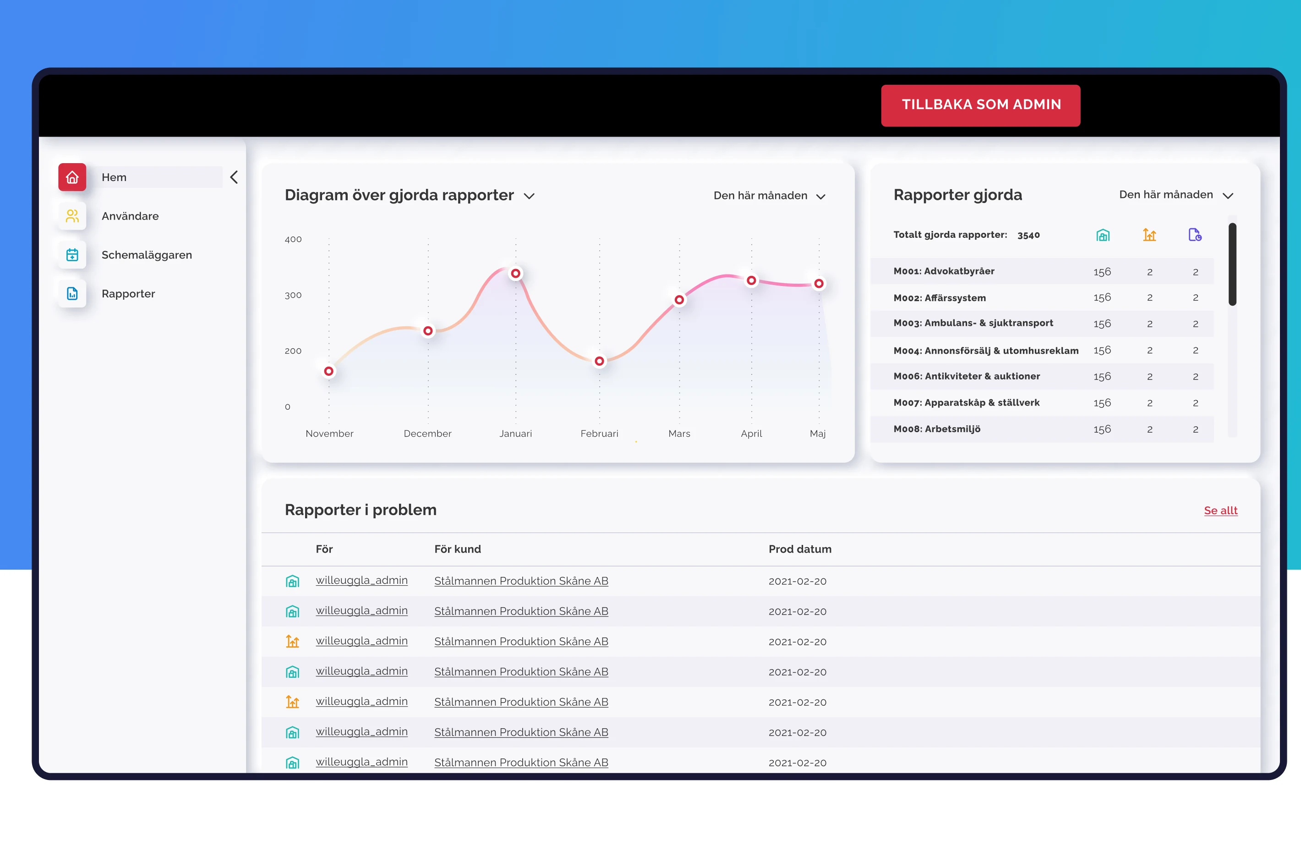This screenshot has width=1301, height=857.
Task: Click the red Hem home icon
Action: click(72, 177)
